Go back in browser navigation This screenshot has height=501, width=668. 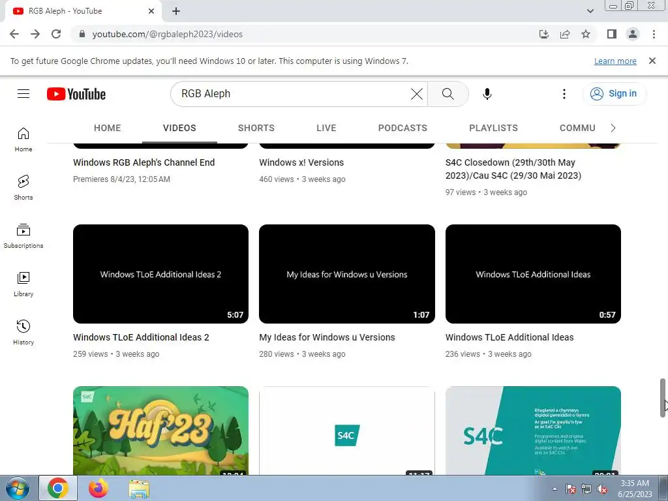[x=14, y=34]
